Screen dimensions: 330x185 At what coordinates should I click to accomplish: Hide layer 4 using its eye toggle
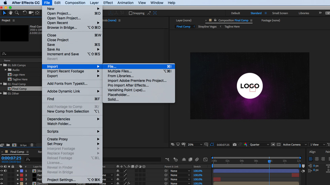coord(2,183)
